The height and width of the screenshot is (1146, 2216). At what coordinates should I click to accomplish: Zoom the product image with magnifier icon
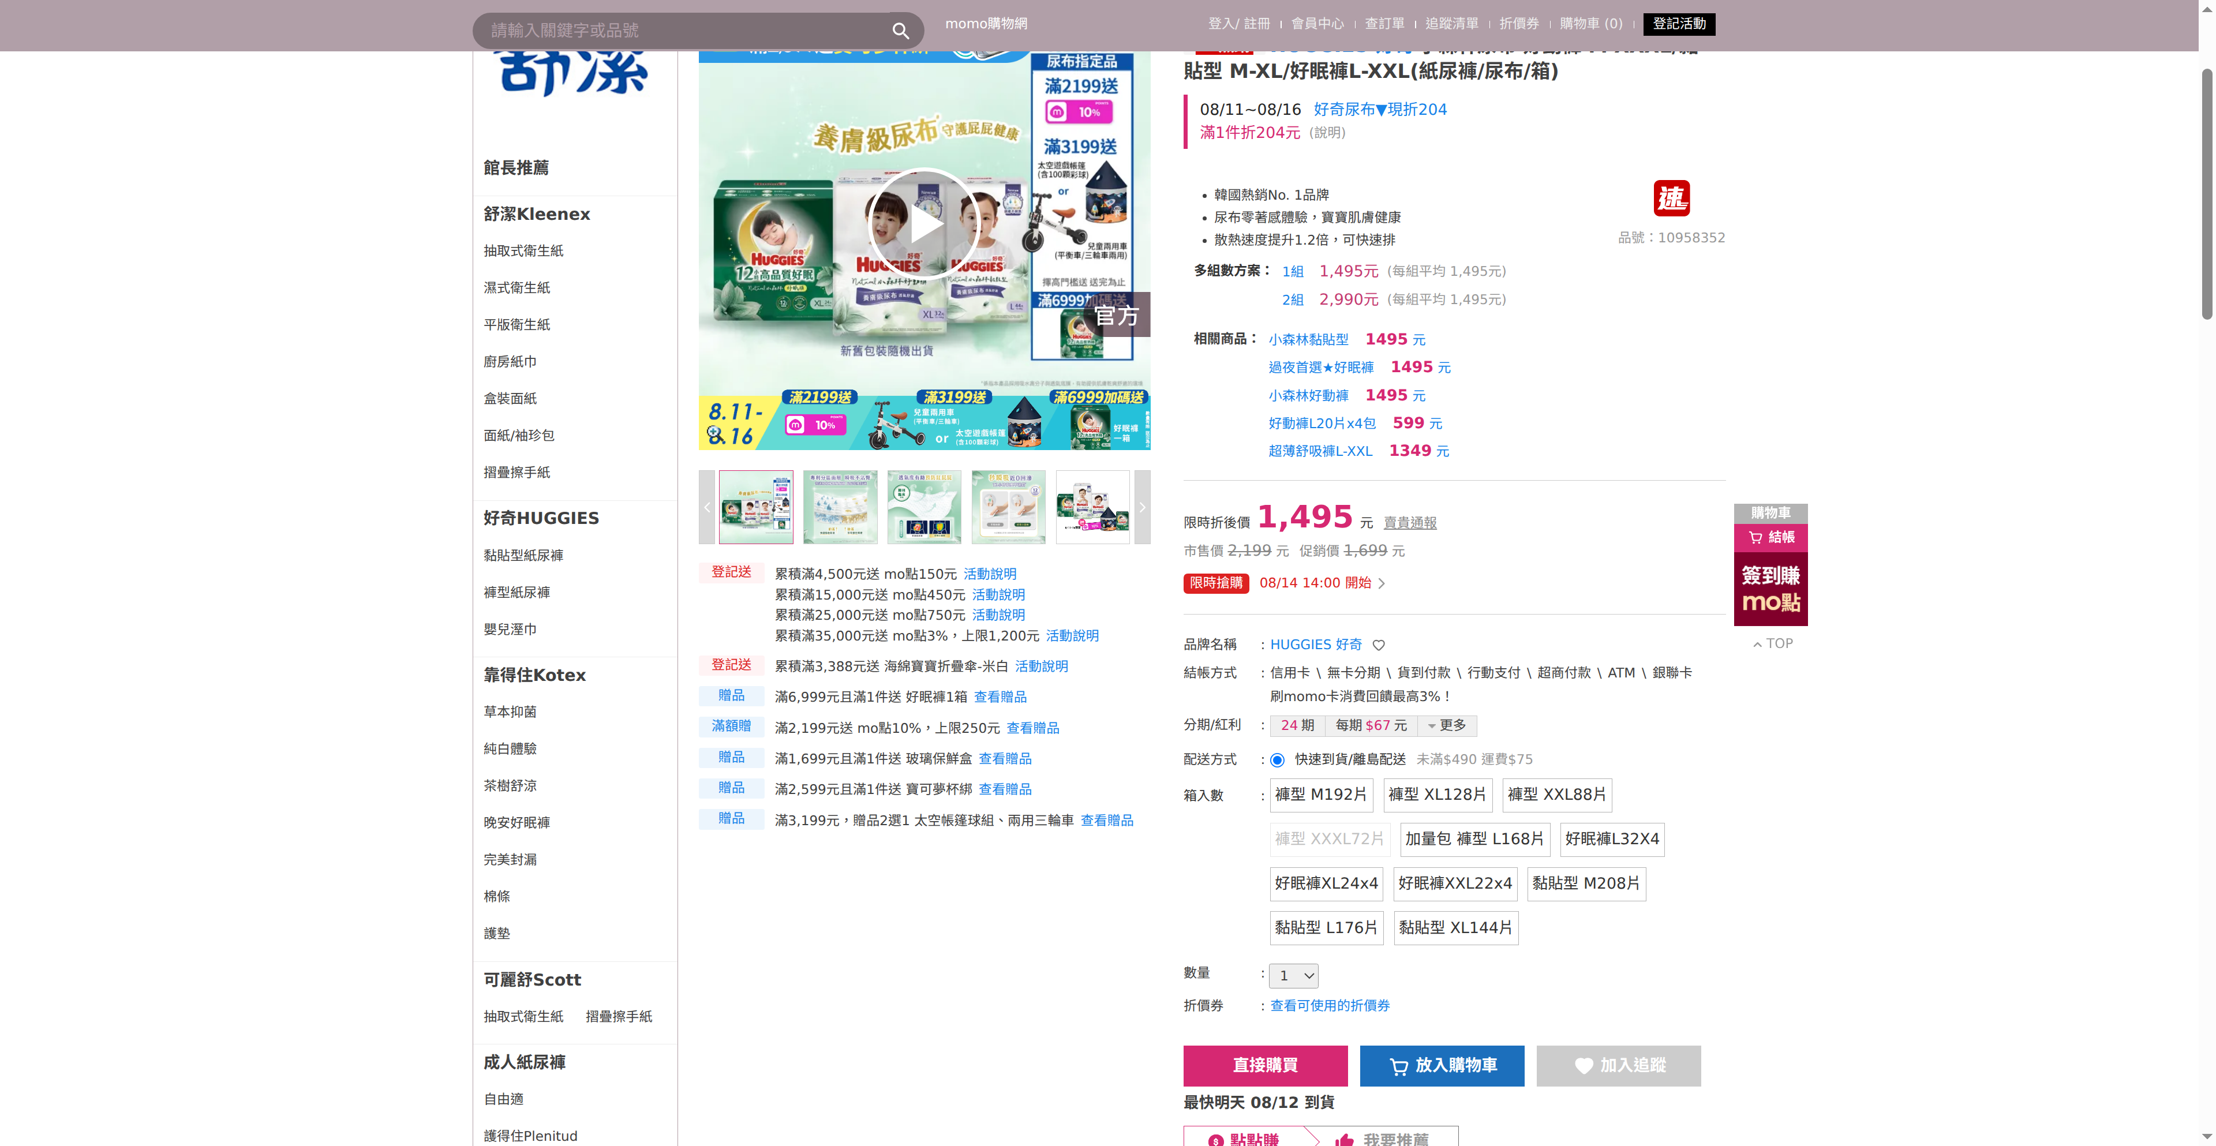[x=715, y=435]
